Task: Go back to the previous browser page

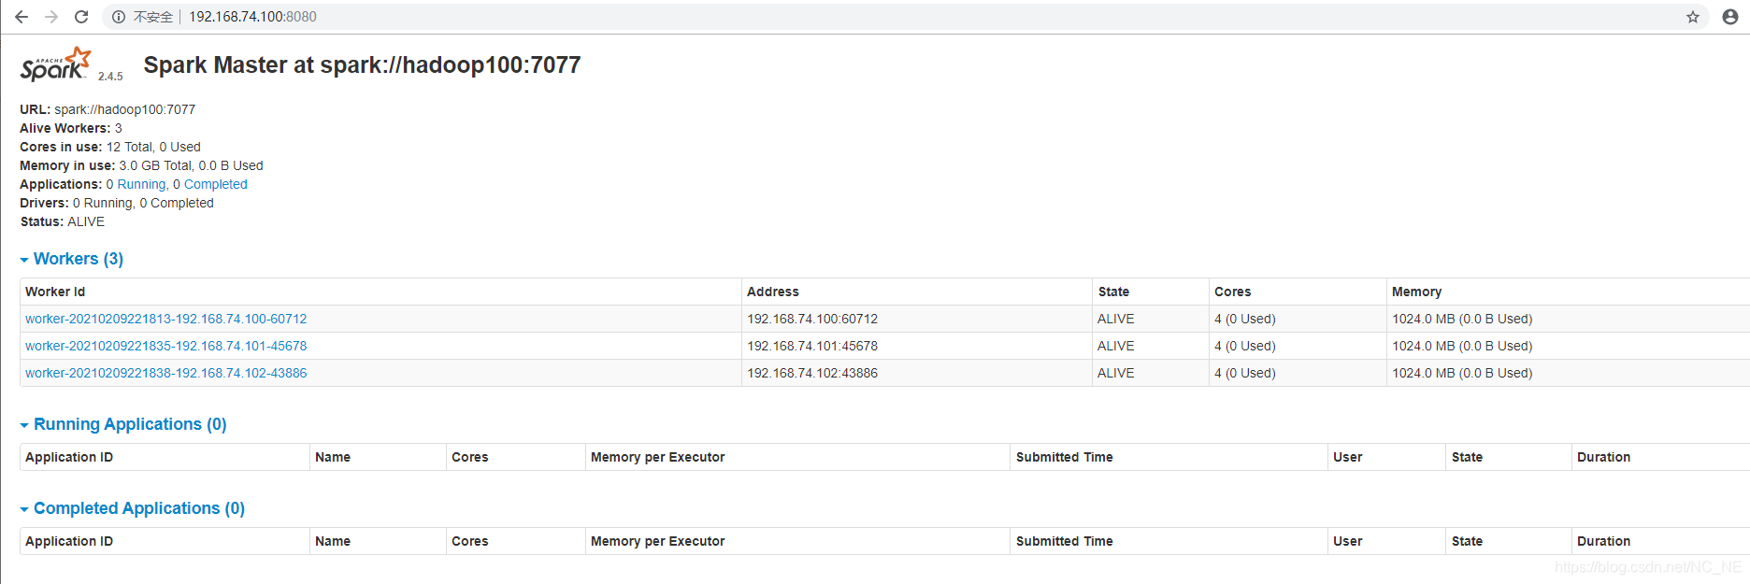Action: point(22,17)
